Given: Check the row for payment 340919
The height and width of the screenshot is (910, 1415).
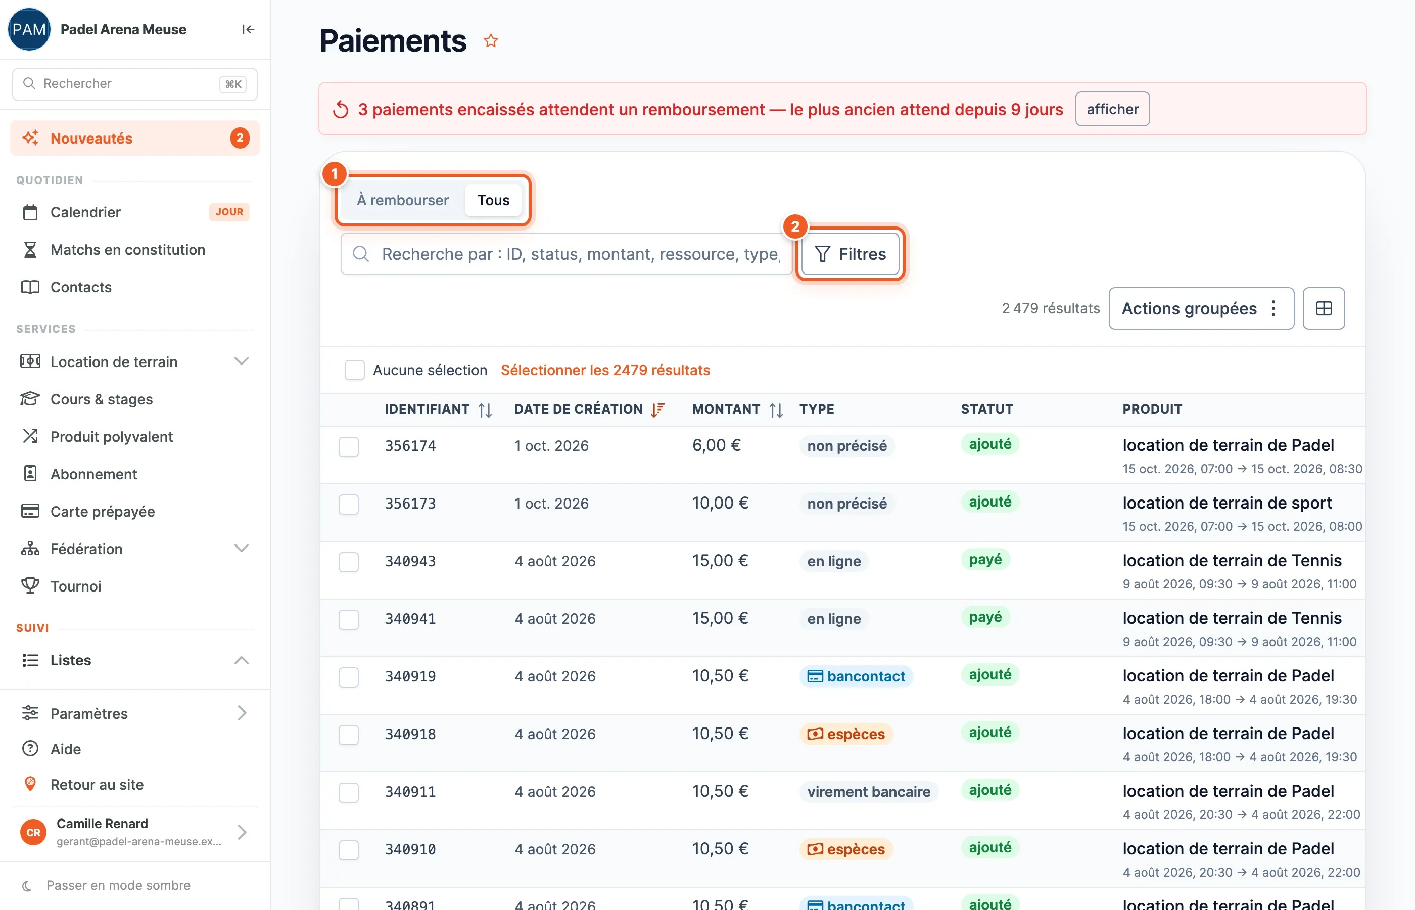Looking at the screenshot, I should [x=348, y=677].
